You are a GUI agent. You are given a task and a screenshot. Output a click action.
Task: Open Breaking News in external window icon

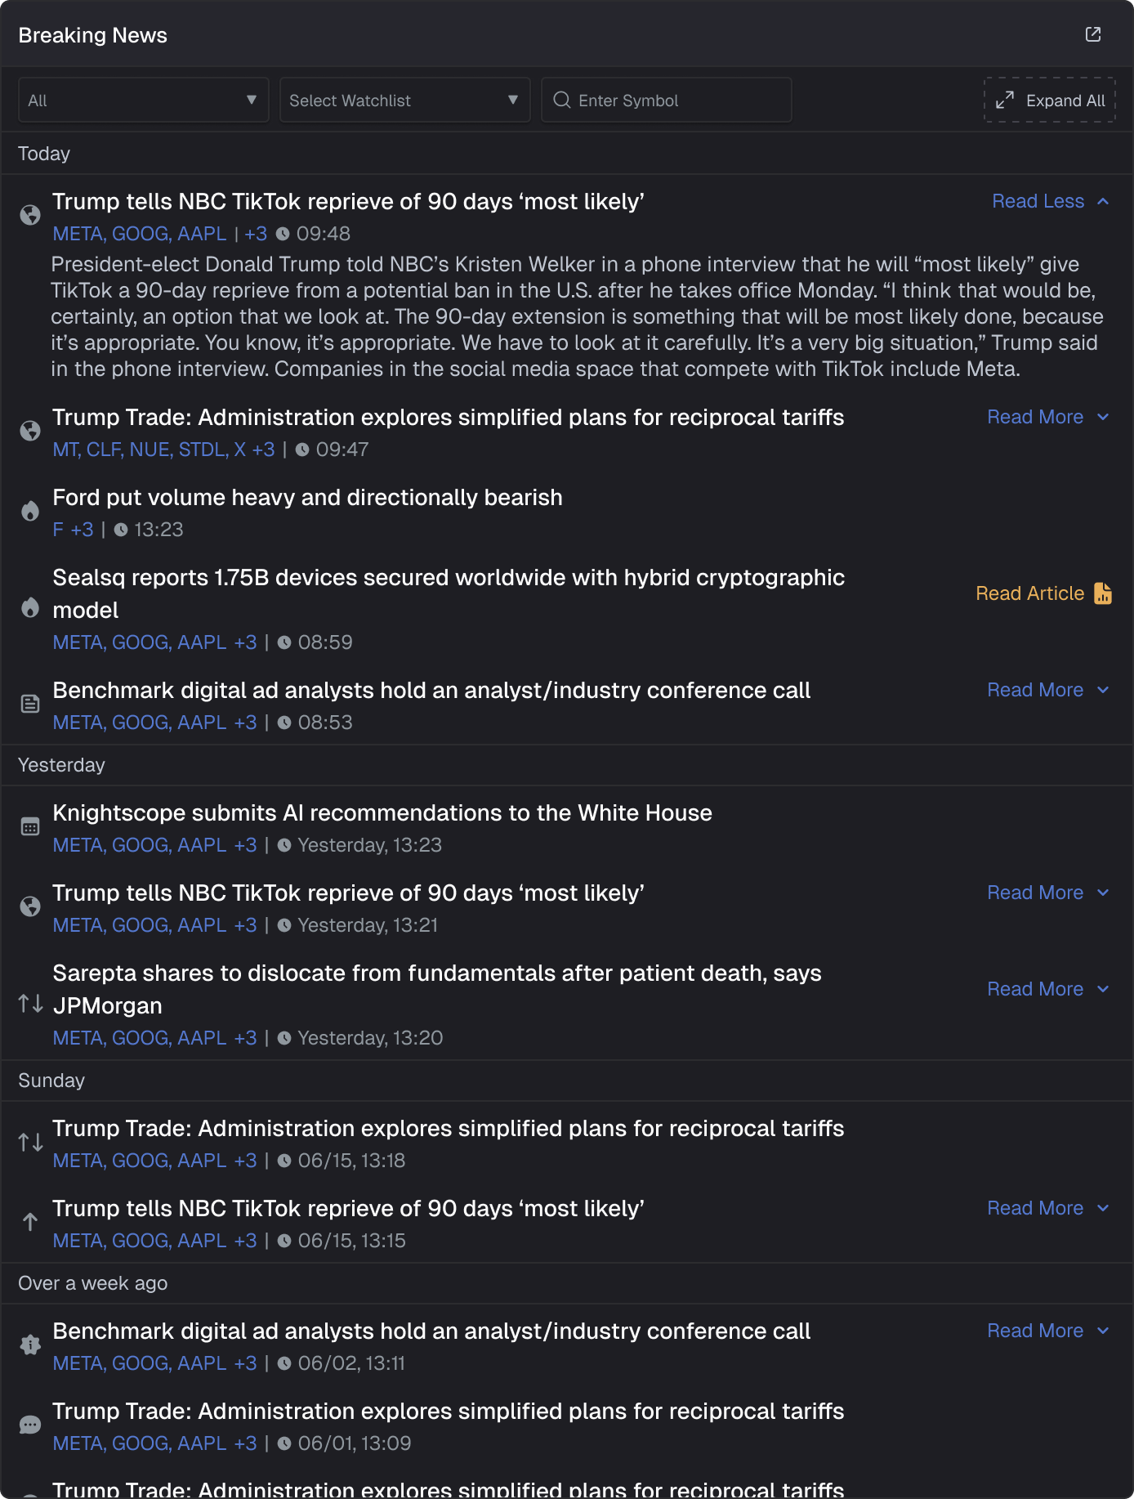(x=1092, y=34)
